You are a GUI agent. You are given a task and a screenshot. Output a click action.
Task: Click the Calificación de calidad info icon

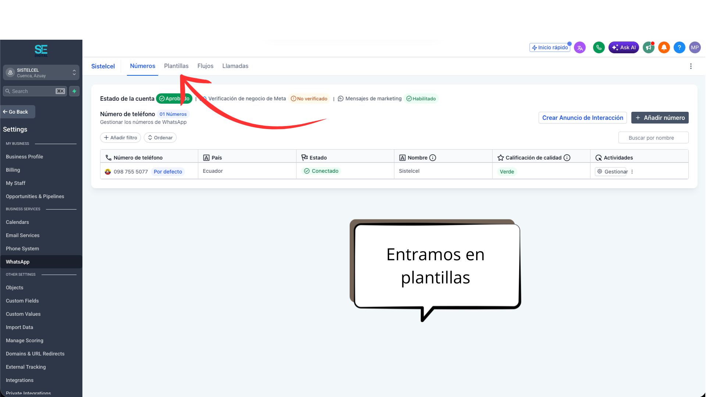coord(567,158)
